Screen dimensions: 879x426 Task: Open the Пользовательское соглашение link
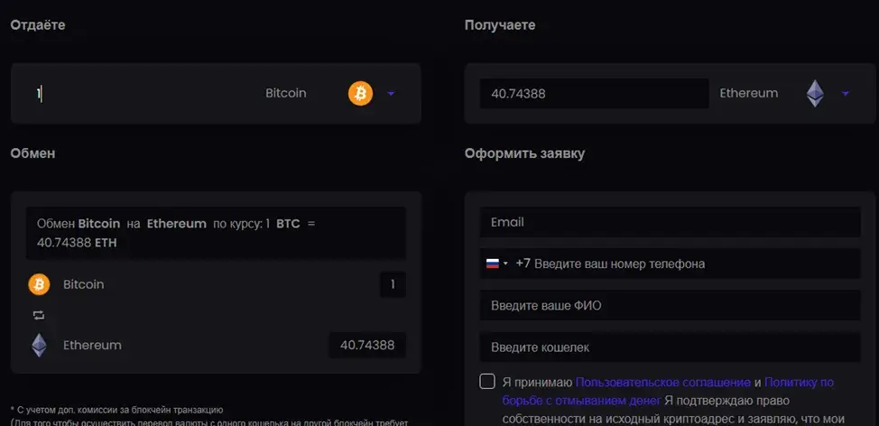pyautogui.click(x=663, y=383)
